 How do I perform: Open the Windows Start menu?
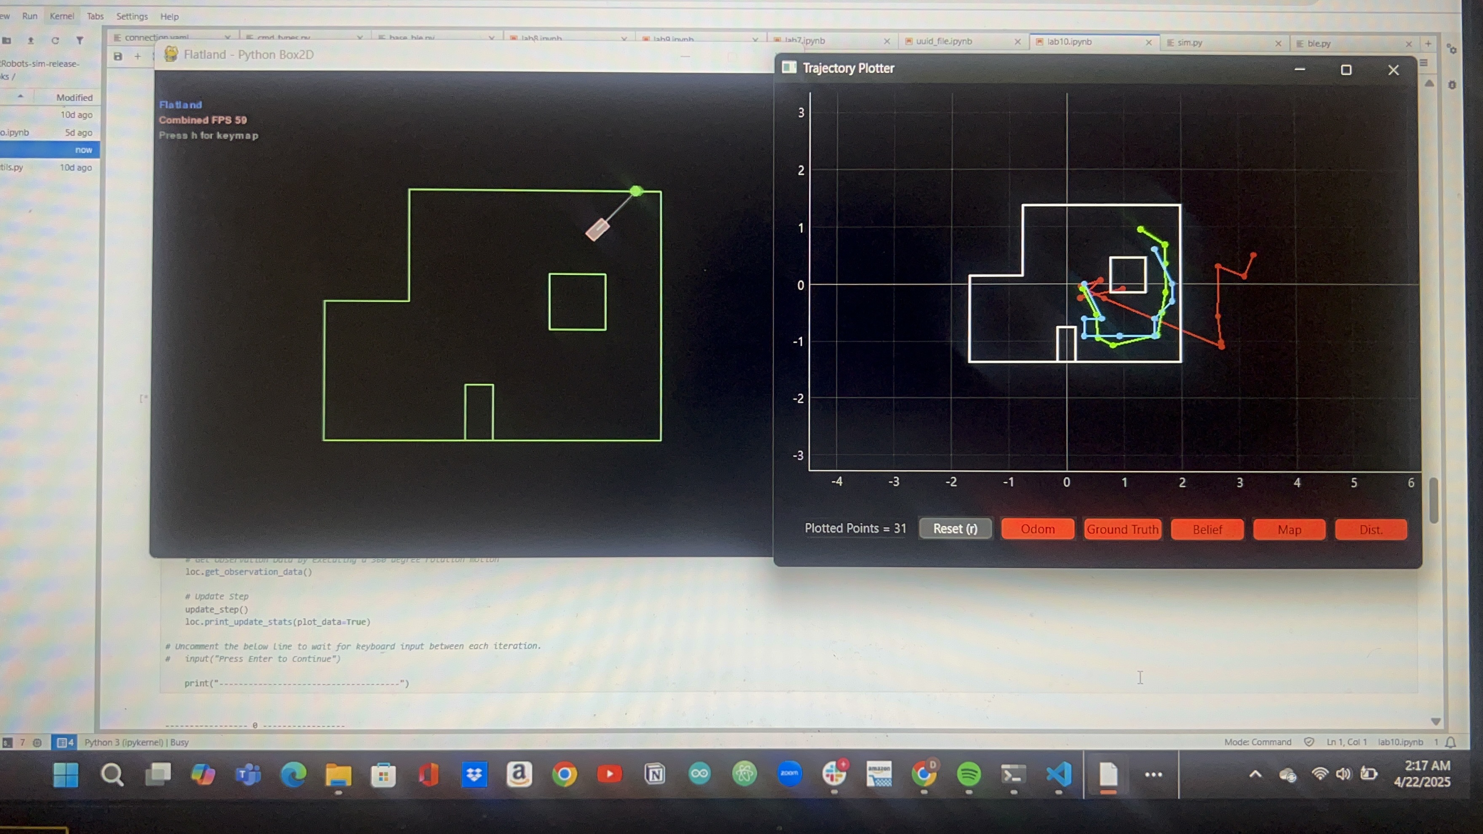(66, 775)
